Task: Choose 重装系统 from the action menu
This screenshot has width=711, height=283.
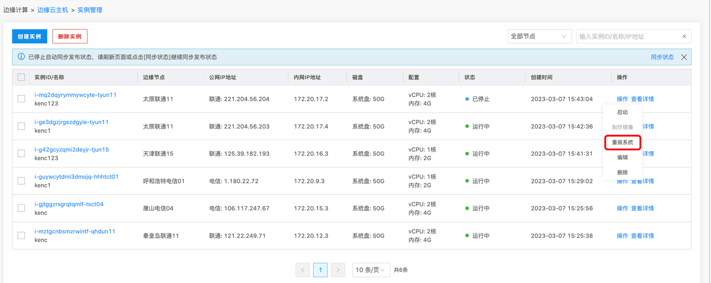Action: pyautogui.click(x=622, y=143)
